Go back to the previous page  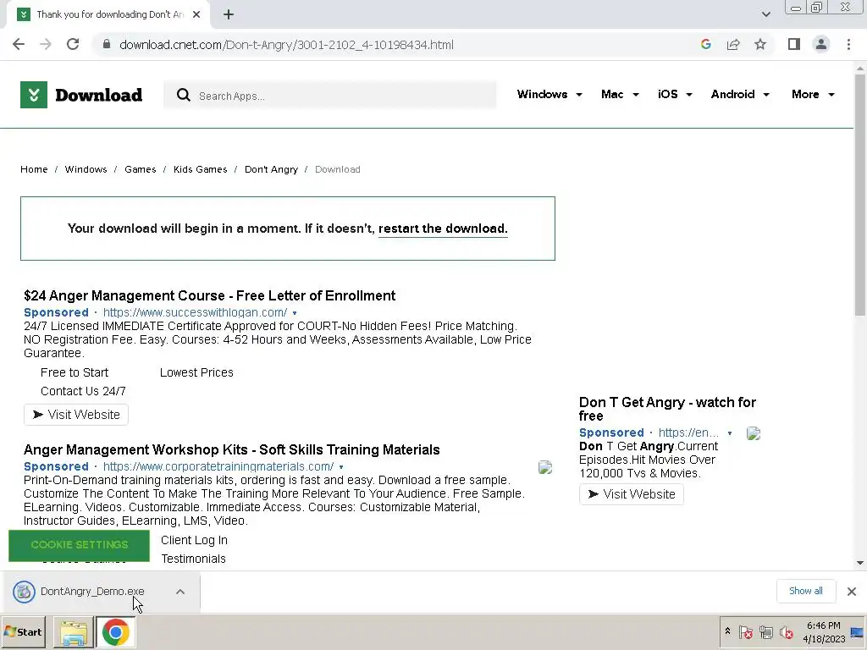pyautogui.click(x=19, y=44)
